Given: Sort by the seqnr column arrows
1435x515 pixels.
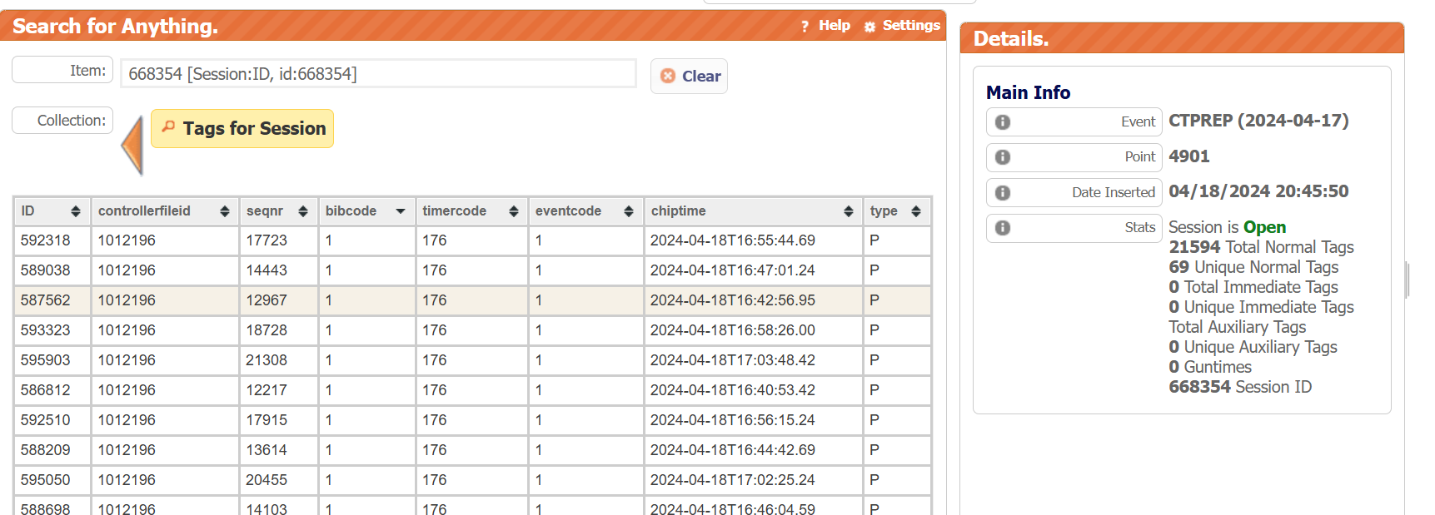Looking at the screenshot, I should tap(303, 211).
